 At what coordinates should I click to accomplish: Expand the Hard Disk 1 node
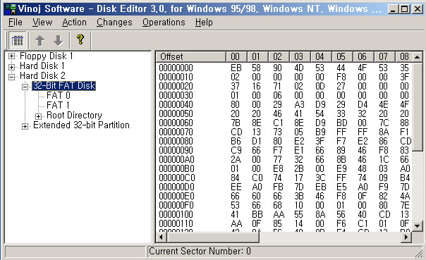(11, 66)
